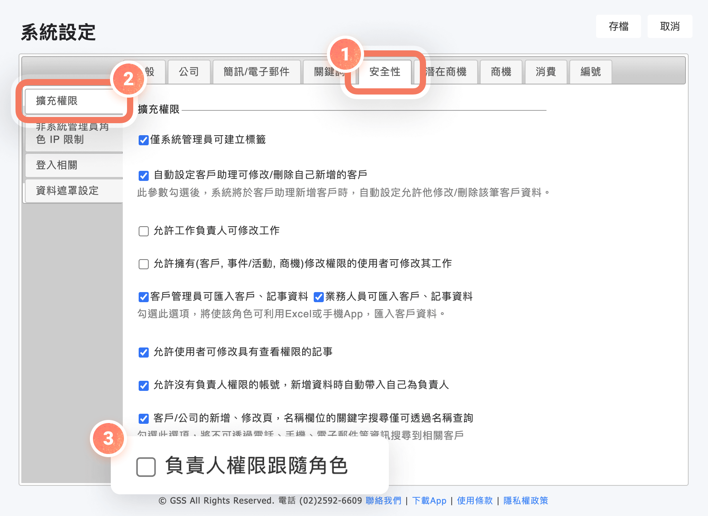Toggle 允許沒有負責人權限的帳號 checkbox

tap(144, 385)
